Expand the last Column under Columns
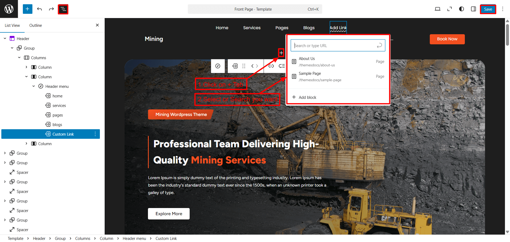510x242 pixels. [26, 144]
